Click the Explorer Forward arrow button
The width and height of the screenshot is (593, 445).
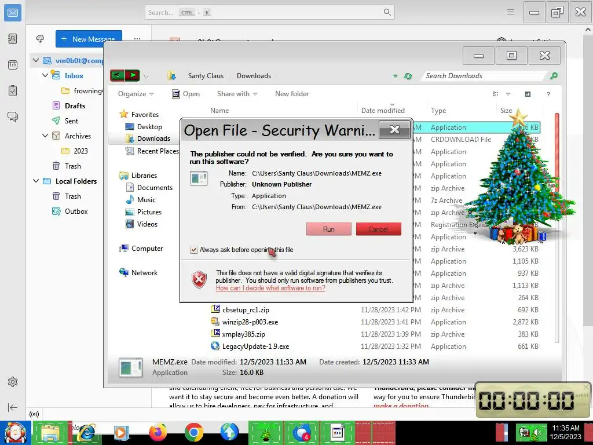133,76
